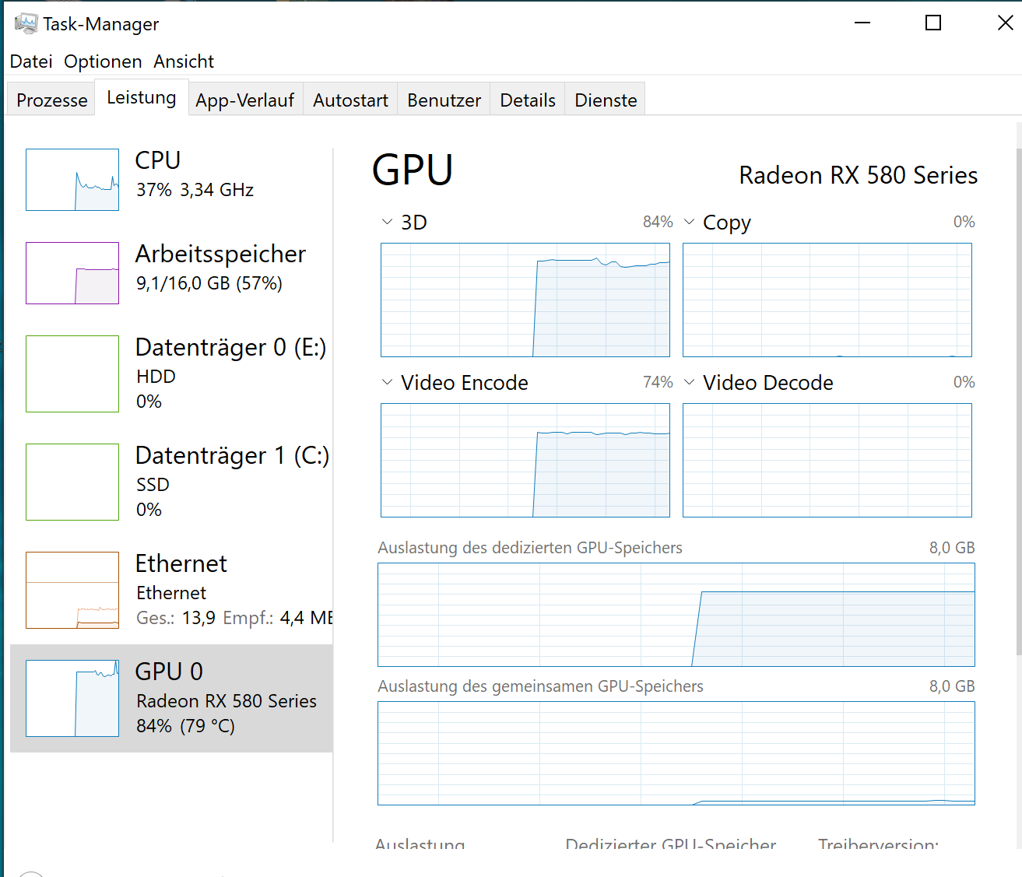
Task: Select the CPU usage mini graph
Action: [x=72, y=180]
